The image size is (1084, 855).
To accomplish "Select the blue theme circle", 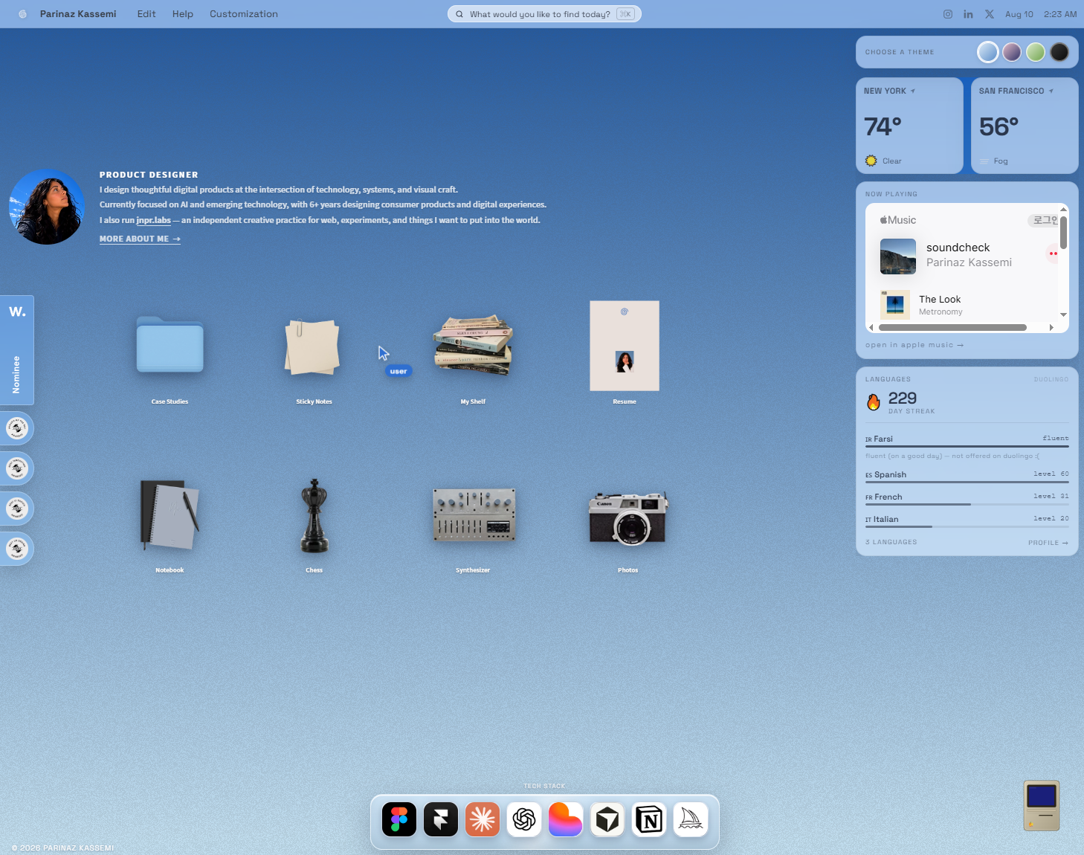I will coord(988,52).
